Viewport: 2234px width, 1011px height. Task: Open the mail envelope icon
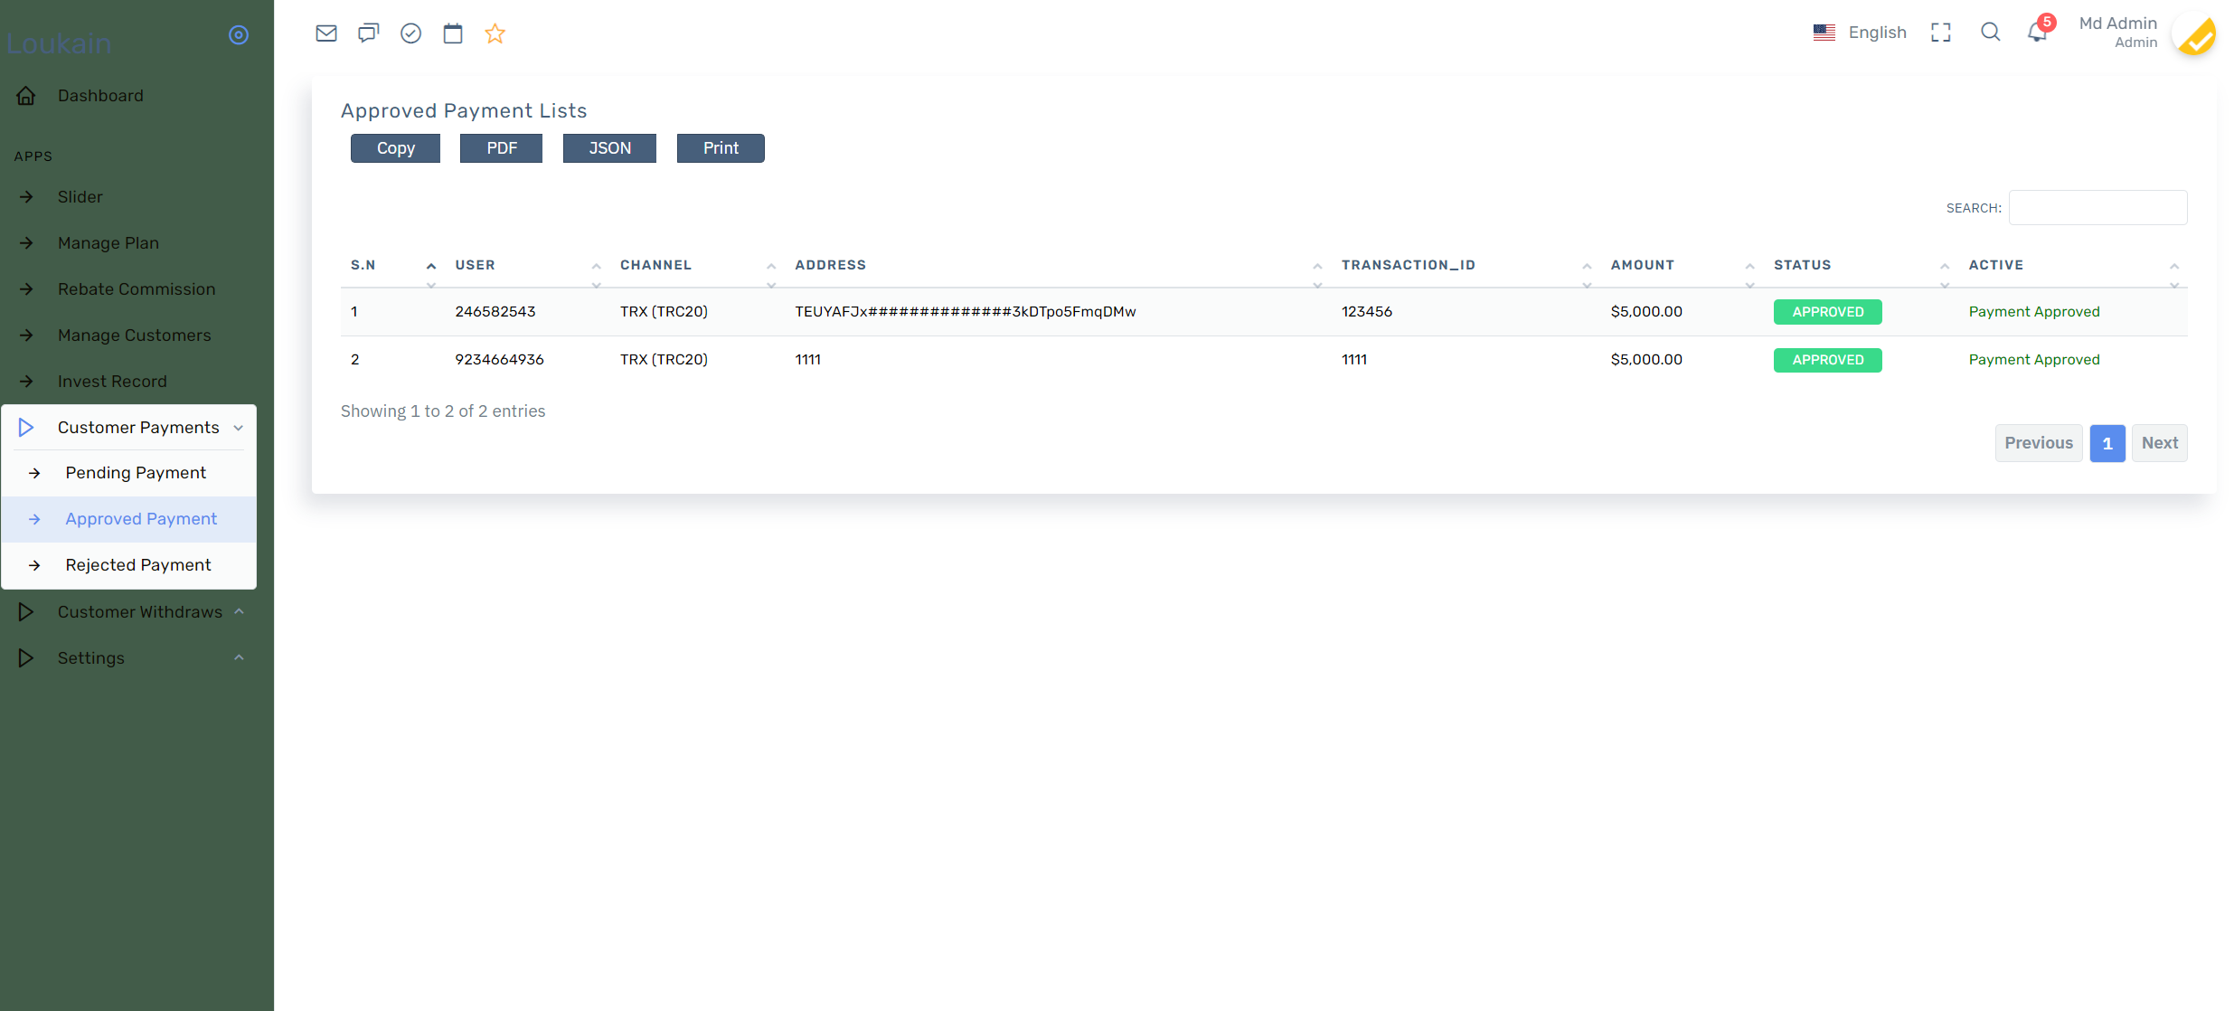coord(326,33)
